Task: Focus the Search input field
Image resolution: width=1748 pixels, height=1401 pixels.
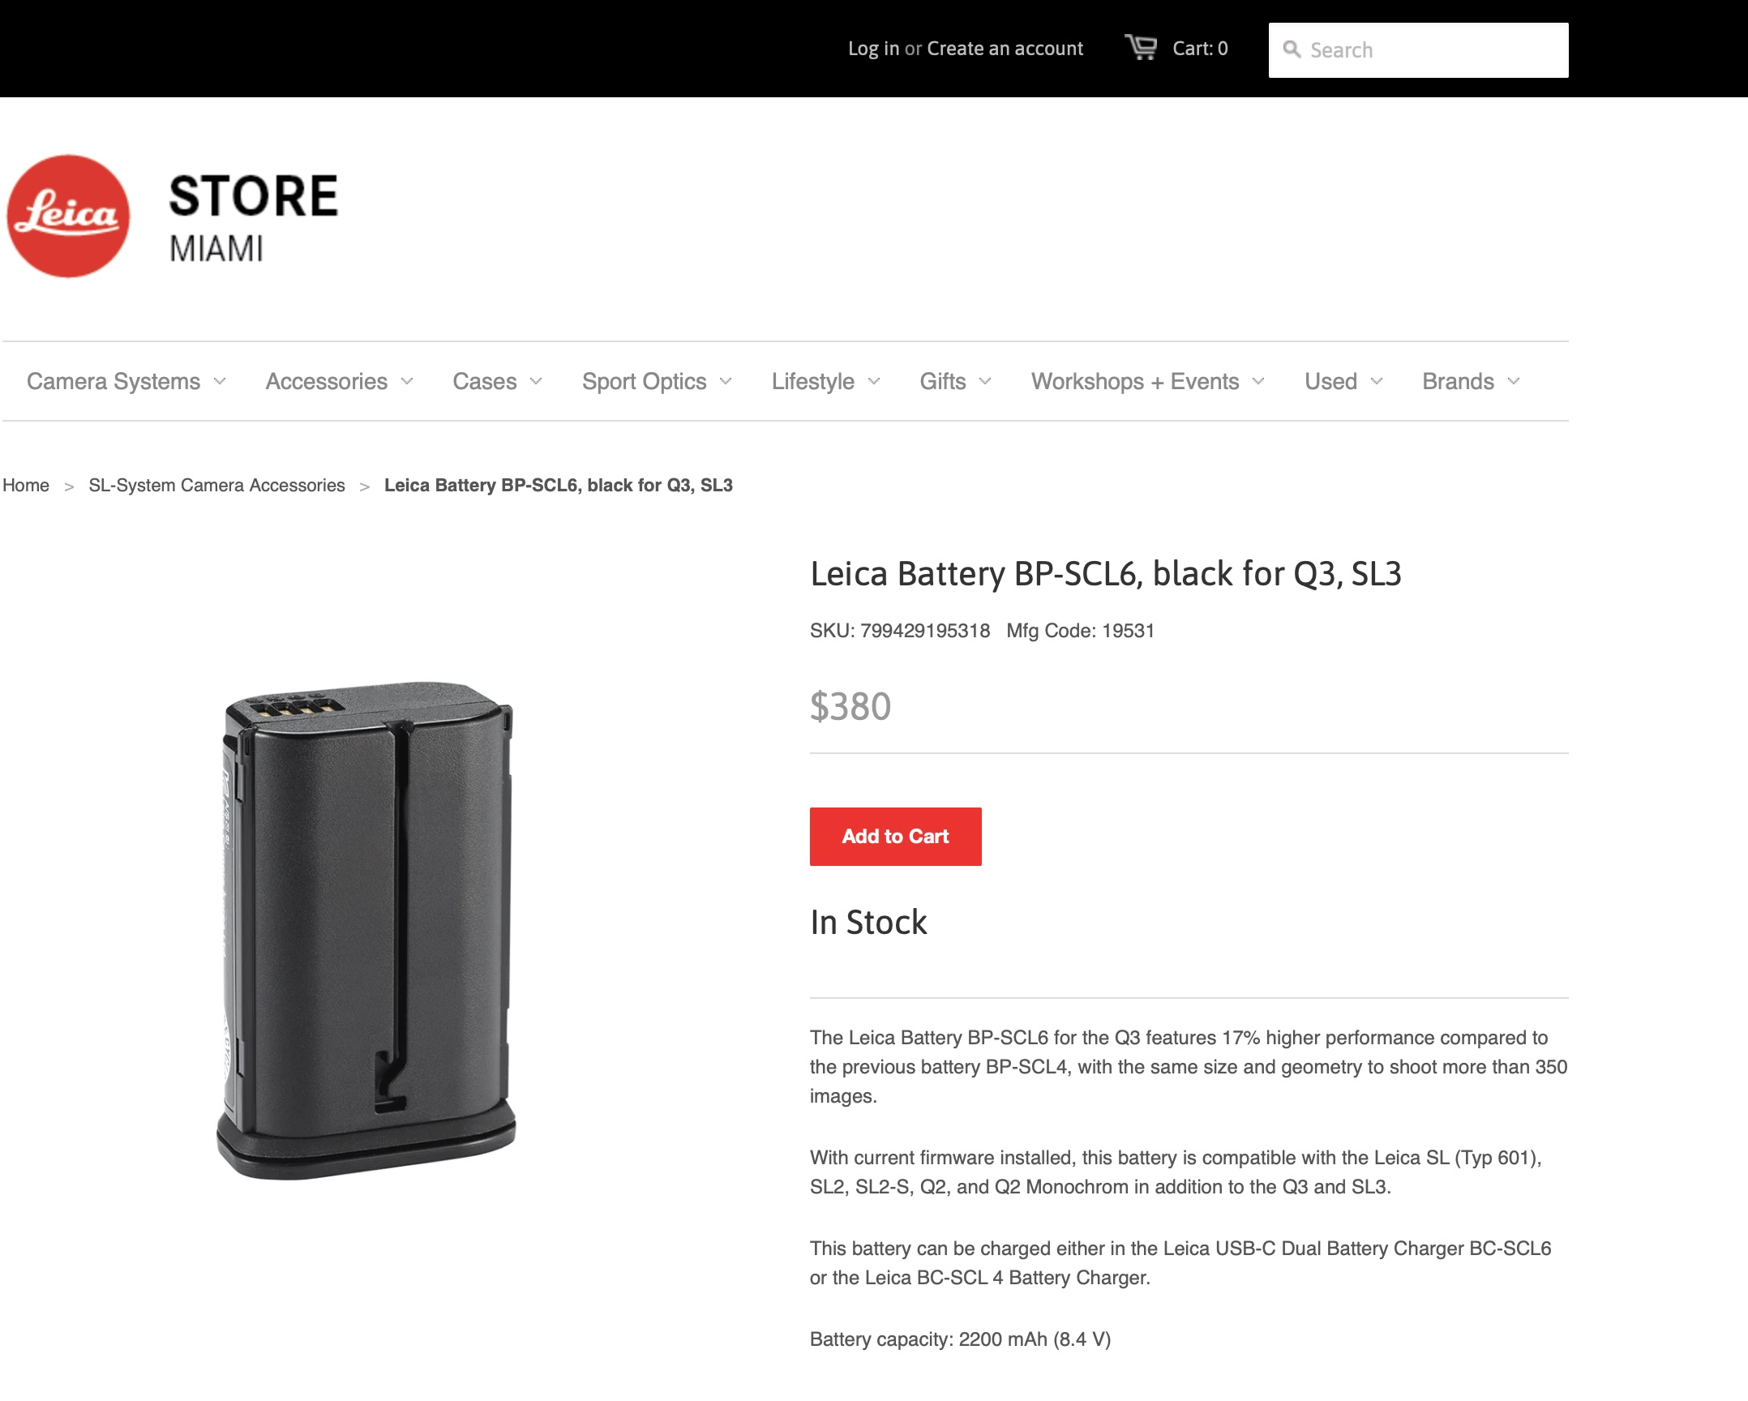Action: tap(1418, 50)
